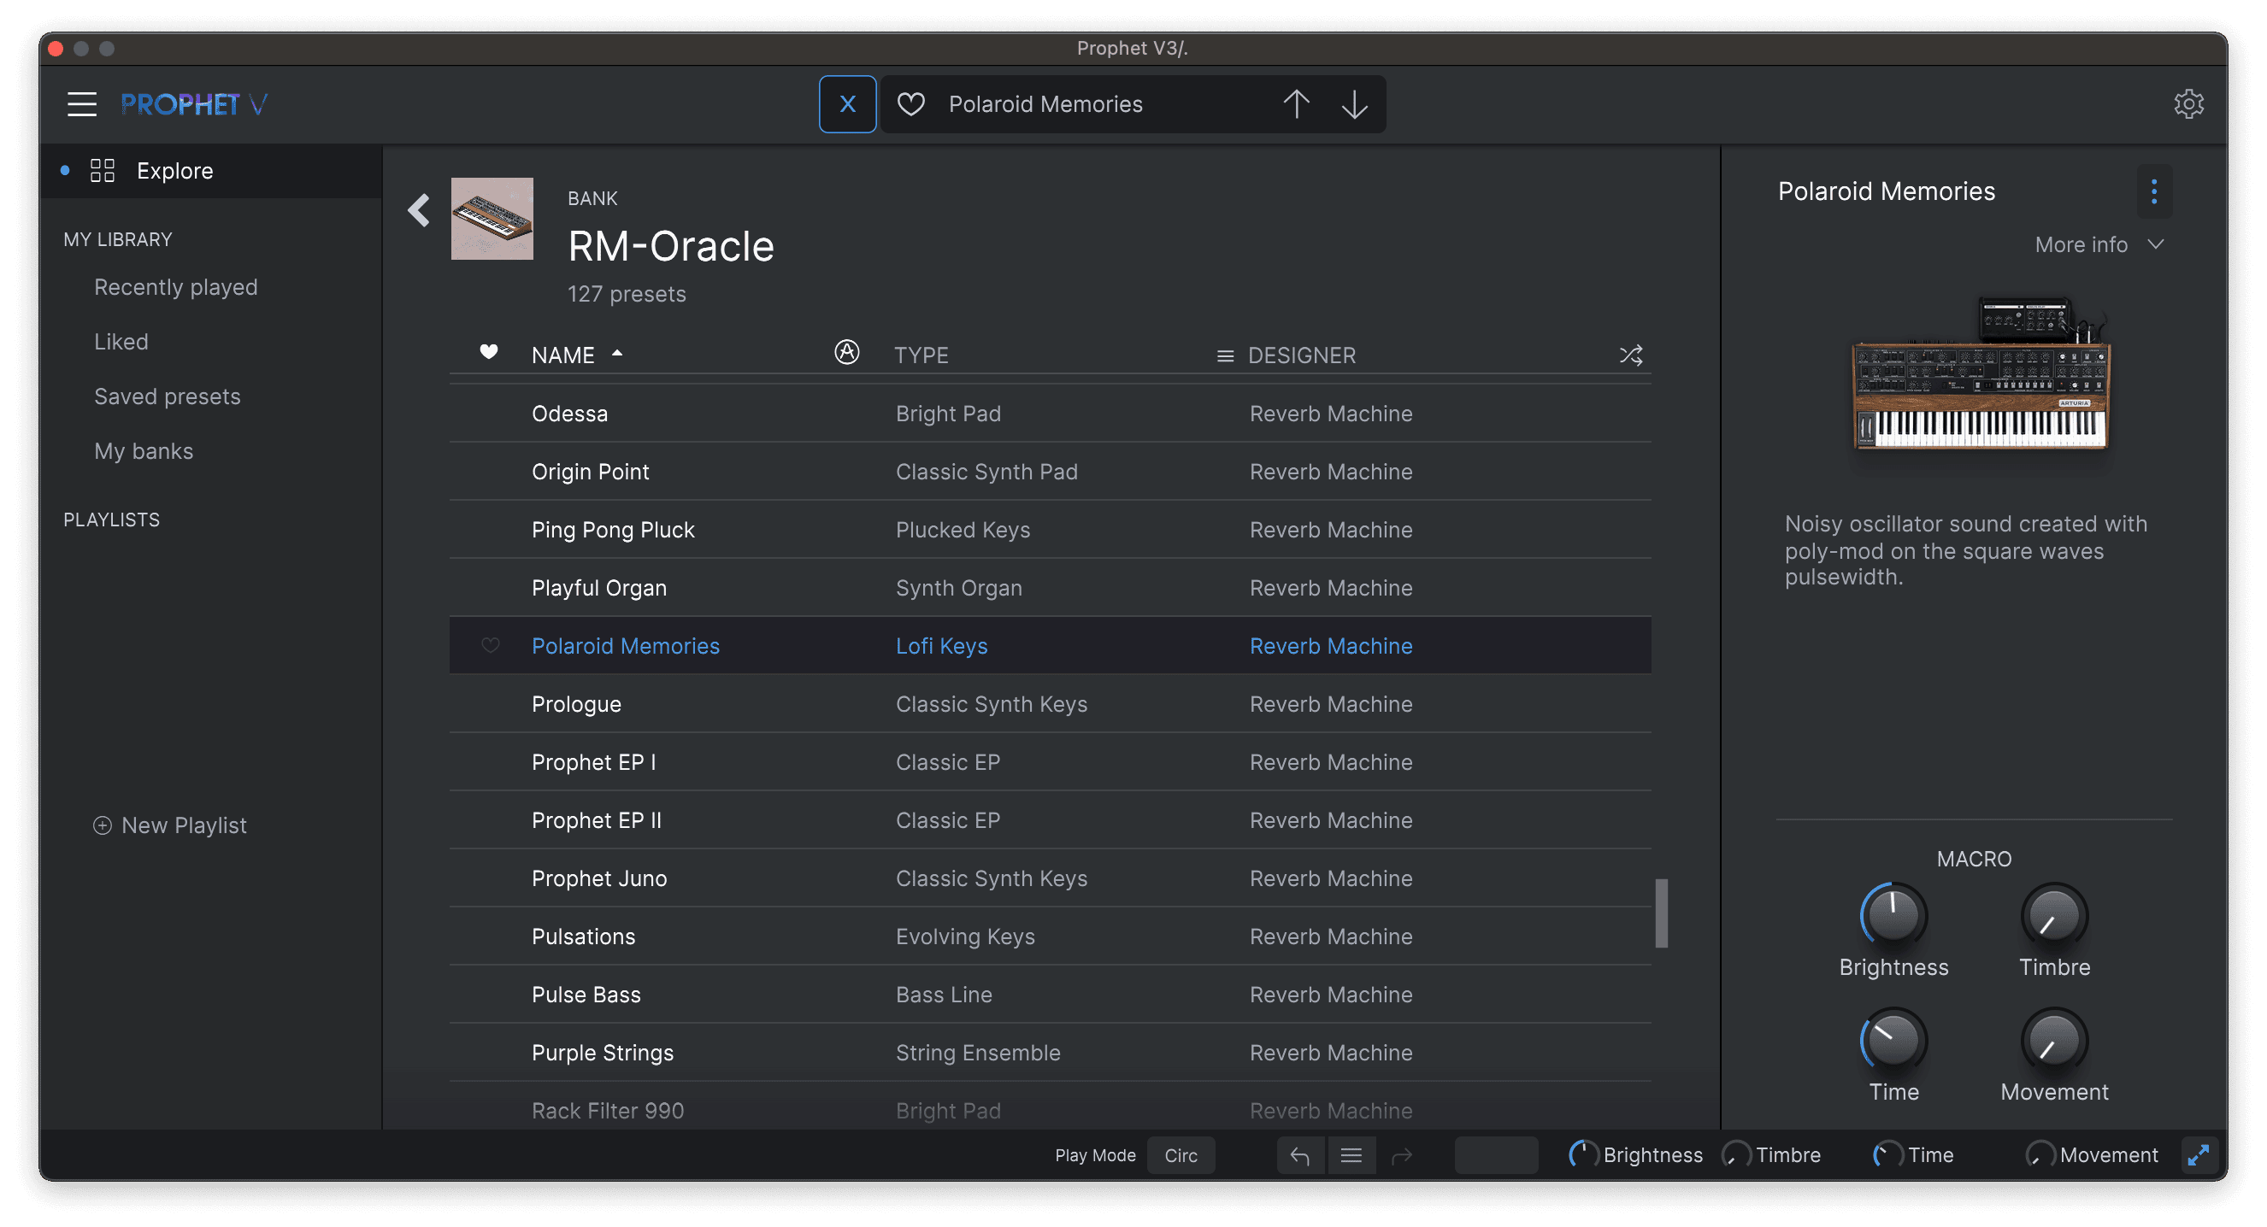Toggle liked filter in column header
The image size is (2267, 1227).
(488, 353)
